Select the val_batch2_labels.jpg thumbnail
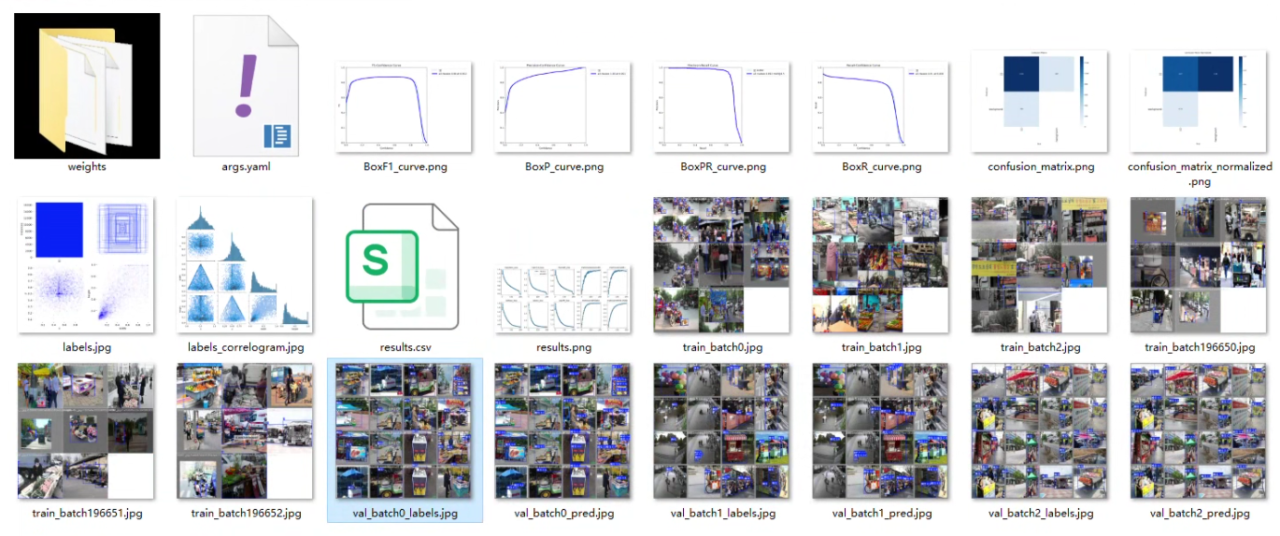 tap(1040, 431)
